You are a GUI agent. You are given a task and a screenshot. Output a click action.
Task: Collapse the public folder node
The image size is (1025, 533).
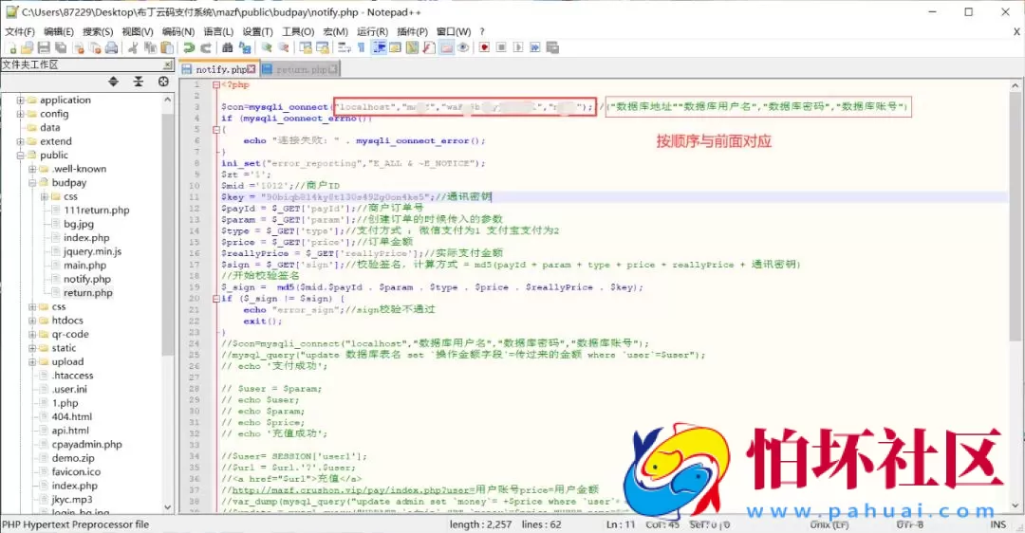tap(20, 155)
